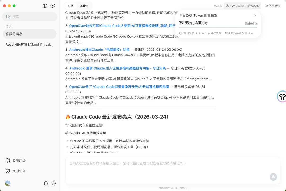This screenshot has height=191, width=286.
Task: Open link OpenClaw危了?Claude Code迎来最激进升级
Action: 119,87
